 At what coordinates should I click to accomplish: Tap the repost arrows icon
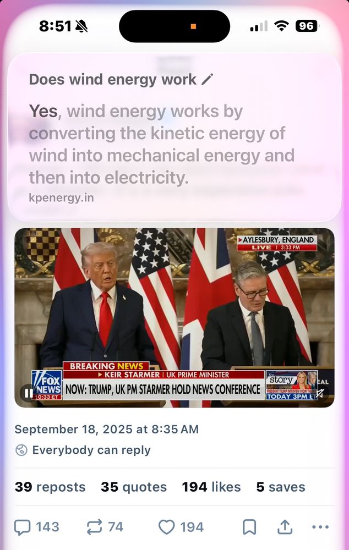click(x=95, y=527)
